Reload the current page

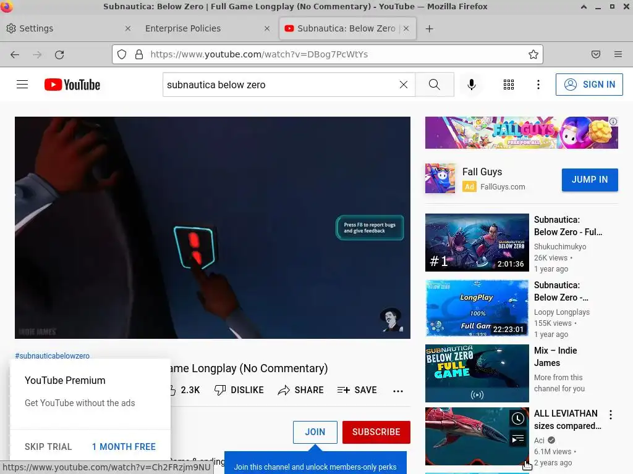coord(59,54)
